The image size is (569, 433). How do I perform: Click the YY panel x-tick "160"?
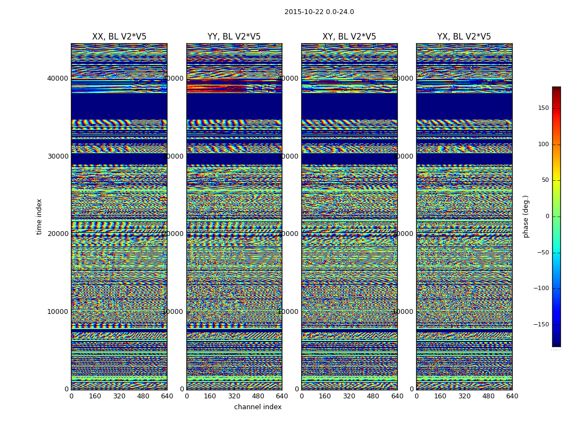(x=210, y=396)
